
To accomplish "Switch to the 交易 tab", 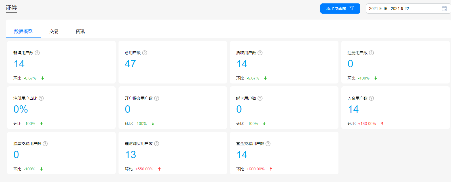I will (x=54, y=31).
